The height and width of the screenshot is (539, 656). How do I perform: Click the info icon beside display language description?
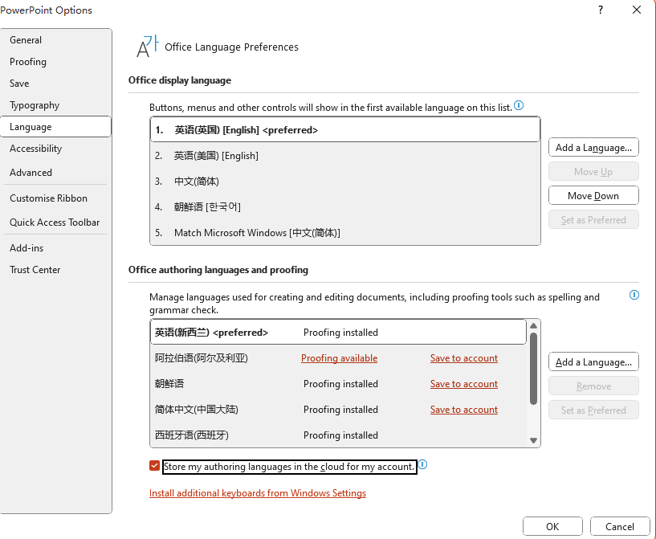(x=519, y=105)
